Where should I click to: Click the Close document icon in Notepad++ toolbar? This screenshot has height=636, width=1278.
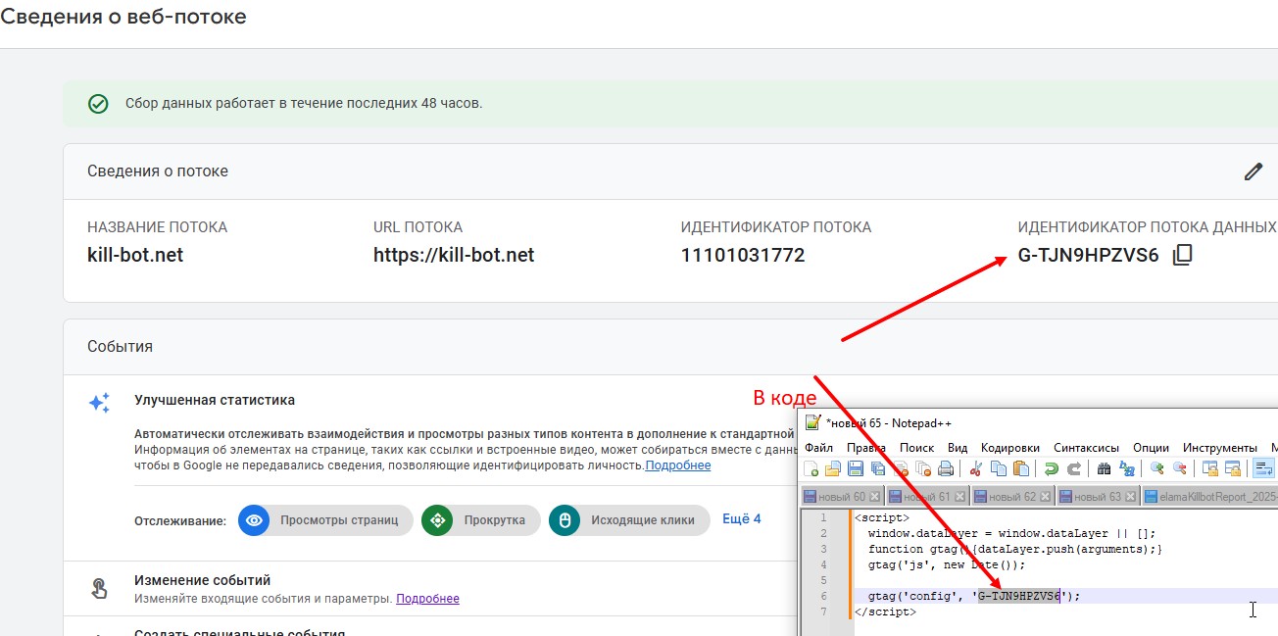[x=901, y=468]
